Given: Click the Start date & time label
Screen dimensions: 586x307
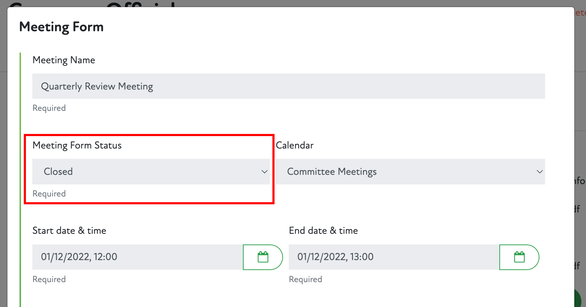Looking at the screenshot, I should (69, 231).
